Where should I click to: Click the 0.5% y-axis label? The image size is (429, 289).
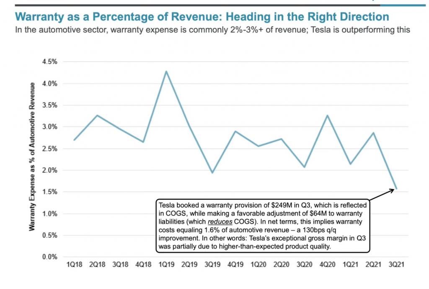point(50,235)
